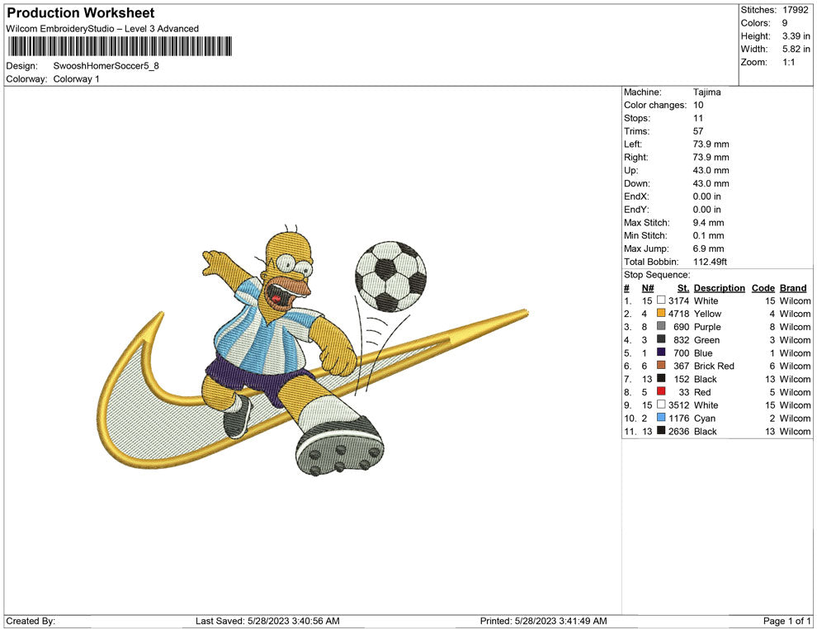Click the Color changes value 10
This screenshot has height=629, width=817.
pyautogui.click(x=698, y=105)
